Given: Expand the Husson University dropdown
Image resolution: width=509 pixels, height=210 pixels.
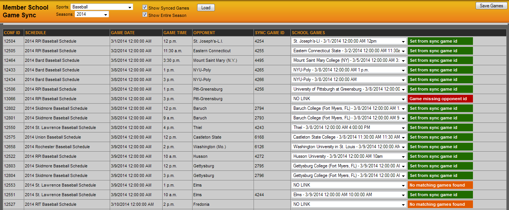Looking at the screenshot, I should [349, 156].
